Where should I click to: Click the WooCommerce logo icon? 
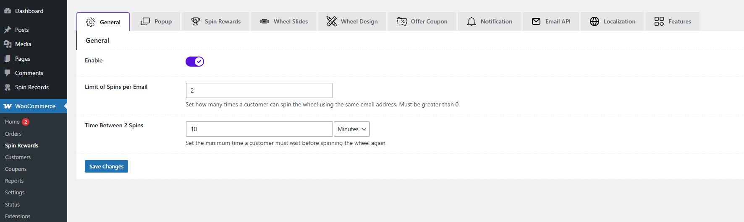[8, 106]
